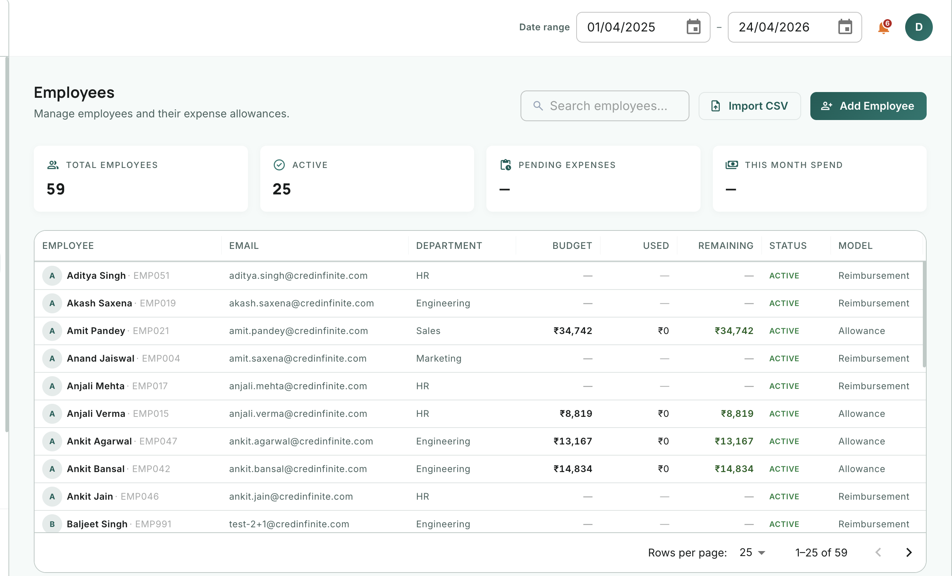This screenshot has width=952, height=576.
Task: Click Ankit Bansal's budget ₹14,834
Action: 573,469
